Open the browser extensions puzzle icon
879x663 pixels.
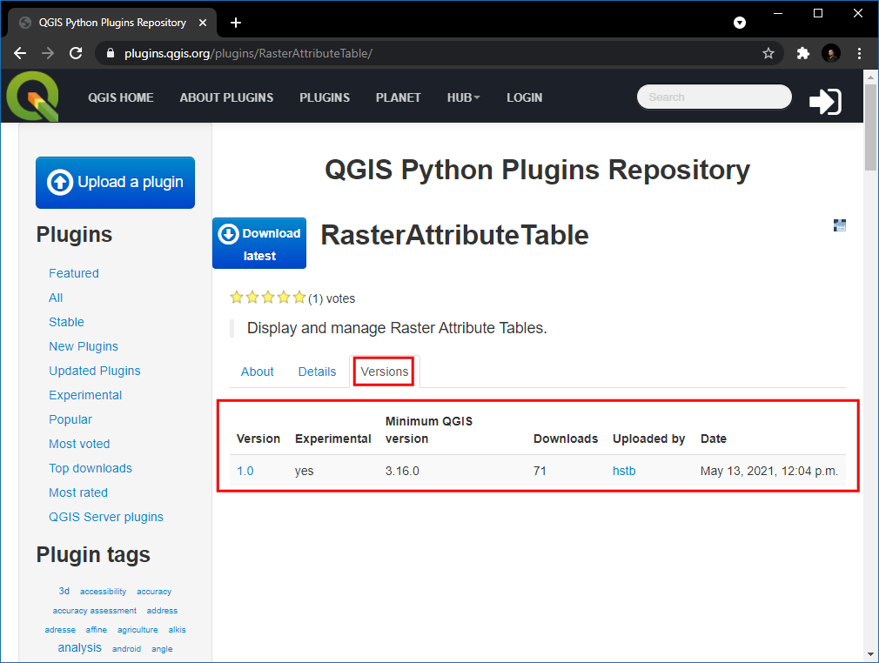(x=803, y=53)
